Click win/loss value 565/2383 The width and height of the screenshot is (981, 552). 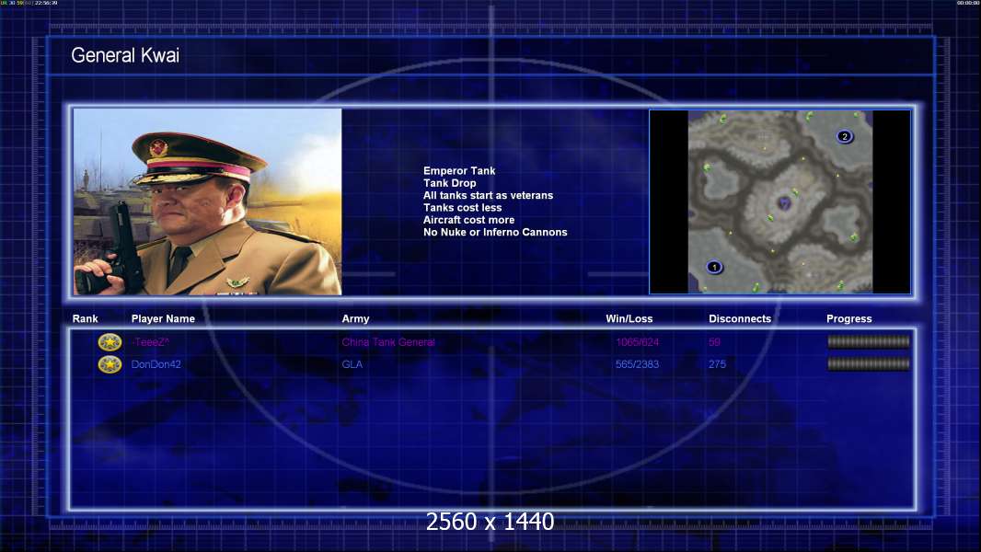tap(637, 363)
